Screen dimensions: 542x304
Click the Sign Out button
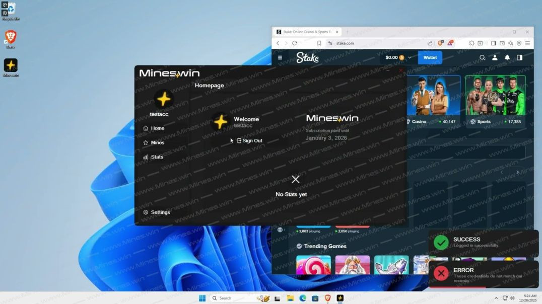tap(250, 140)
